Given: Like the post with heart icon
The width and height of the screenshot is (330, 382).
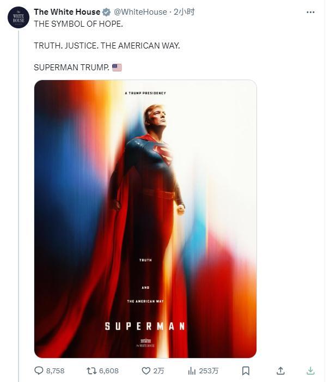Looking at the screenshot, I should click(x=146, y=371).
